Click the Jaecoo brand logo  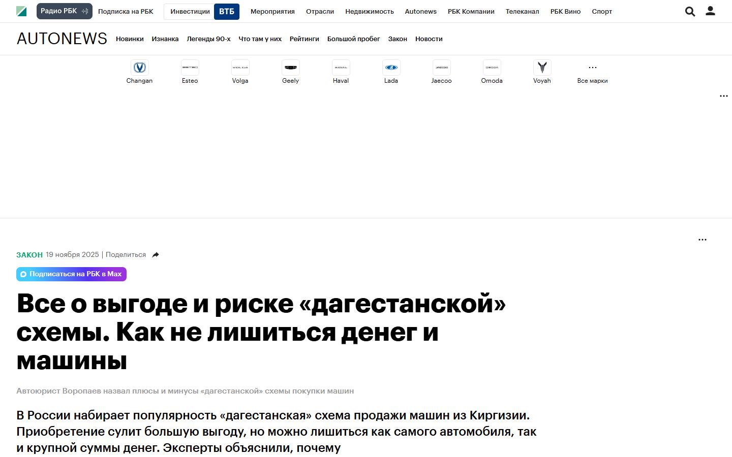(441, 68)
